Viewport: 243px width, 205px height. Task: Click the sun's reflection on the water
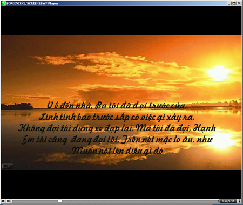pos(222,139)
